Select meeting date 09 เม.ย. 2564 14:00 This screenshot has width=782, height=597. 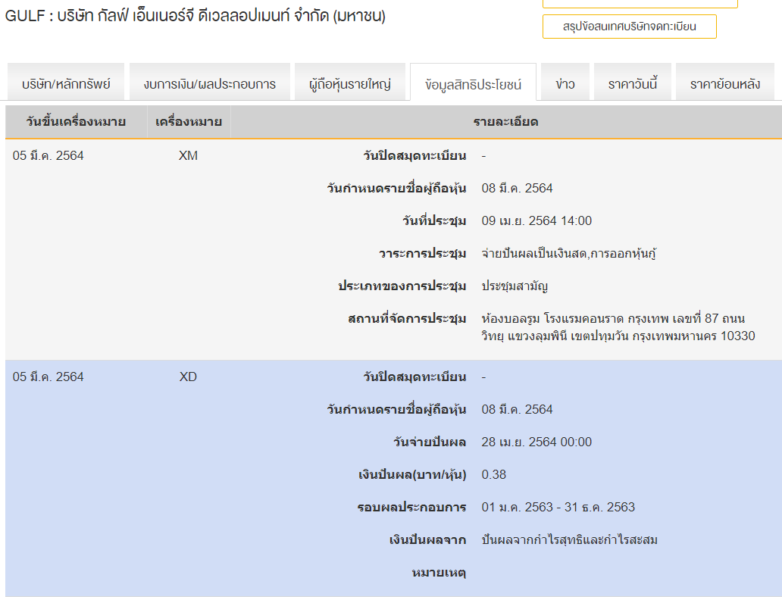coord(536,221)
